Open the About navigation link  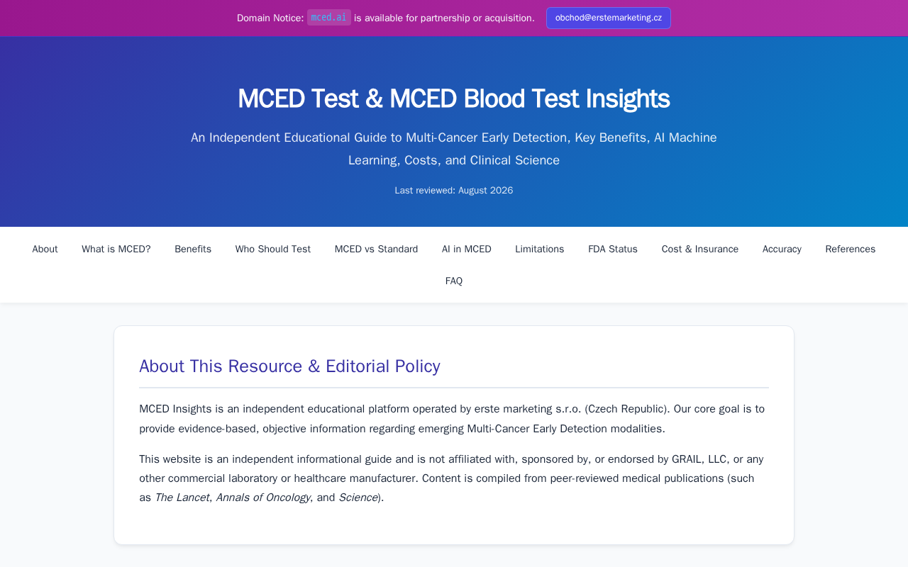point(45,249)
